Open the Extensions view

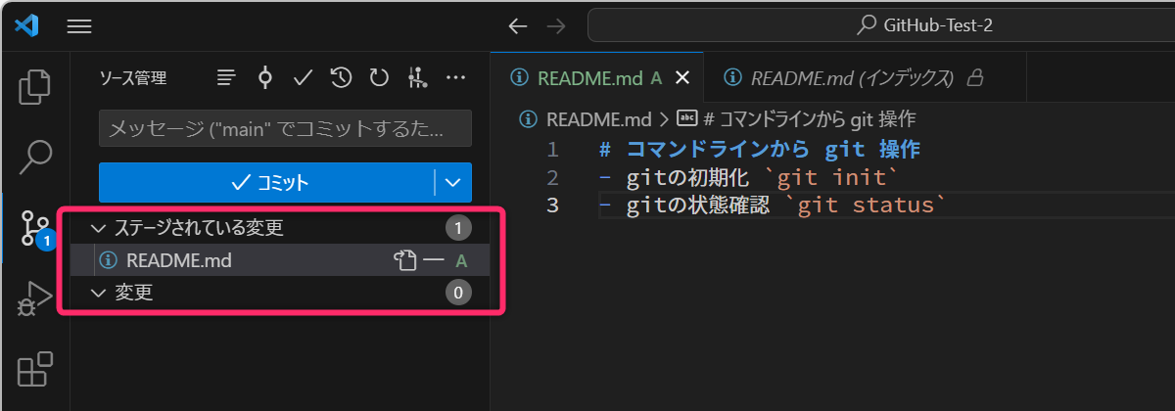coord(35,371)
